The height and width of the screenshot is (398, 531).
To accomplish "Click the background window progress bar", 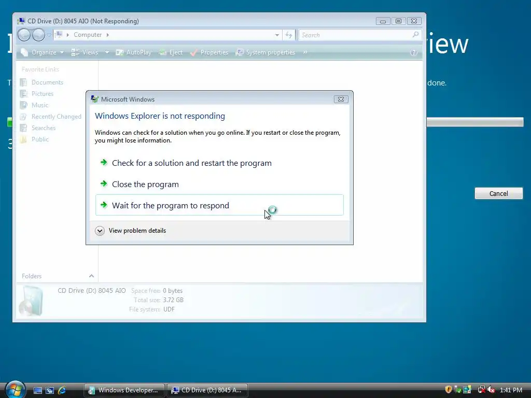I will point(475,122).
